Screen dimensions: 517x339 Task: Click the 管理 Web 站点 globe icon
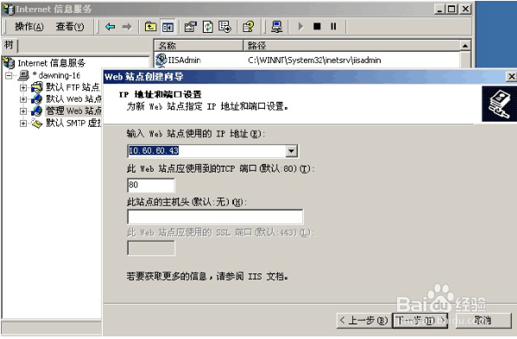pyautogui.click(x=37, y=110)
